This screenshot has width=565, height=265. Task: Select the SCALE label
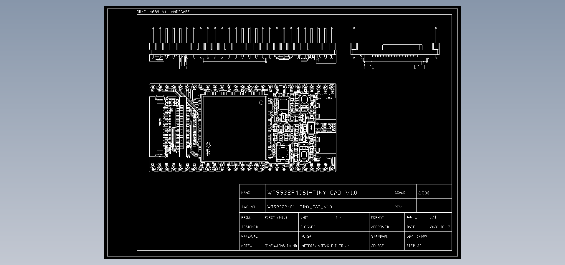coord(400,193)
